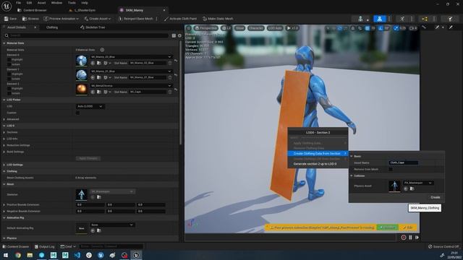The image size is (463, 260).
Task: Toggle Isolate checkbox for Element 2
Action: coord(9,93)
